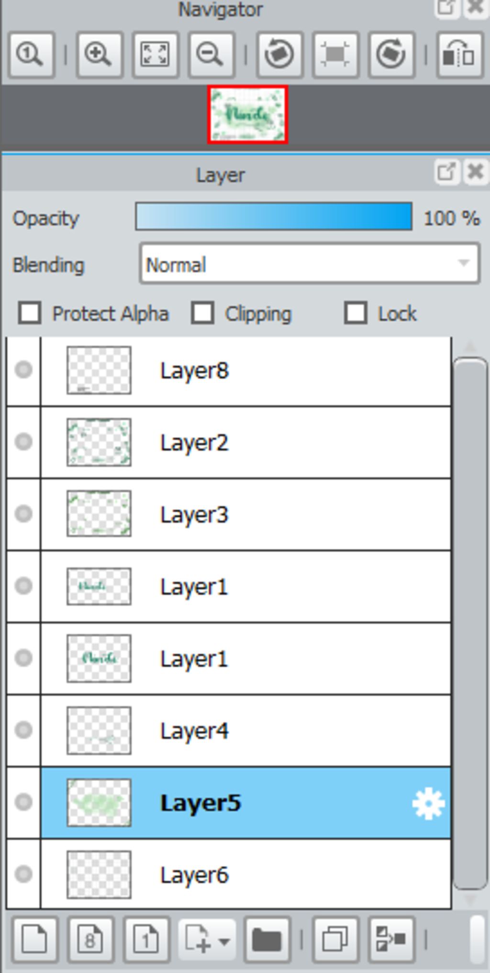Viewport: 490px width, 973px height.
Task: Click the zoom out magnifier icon
Action: (211, 55)
